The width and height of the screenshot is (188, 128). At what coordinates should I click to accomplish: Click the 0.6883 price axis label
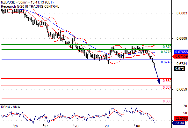coord(182,13)
